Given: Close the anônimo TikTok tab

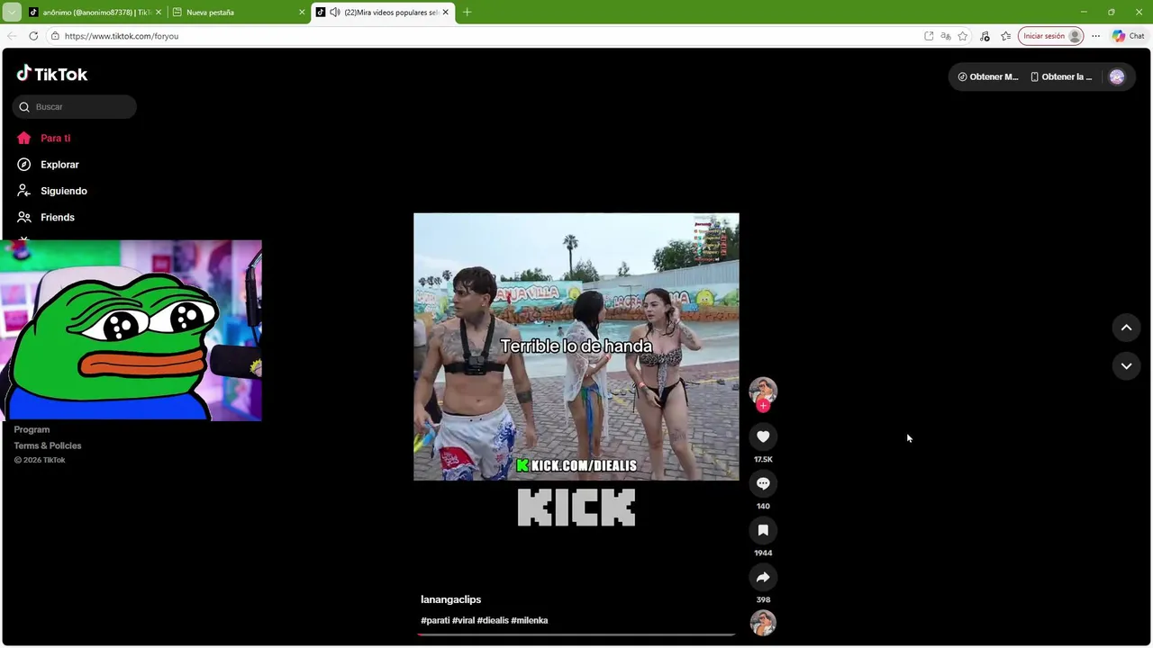Looking at the screenshot, I should click(159, 13).
